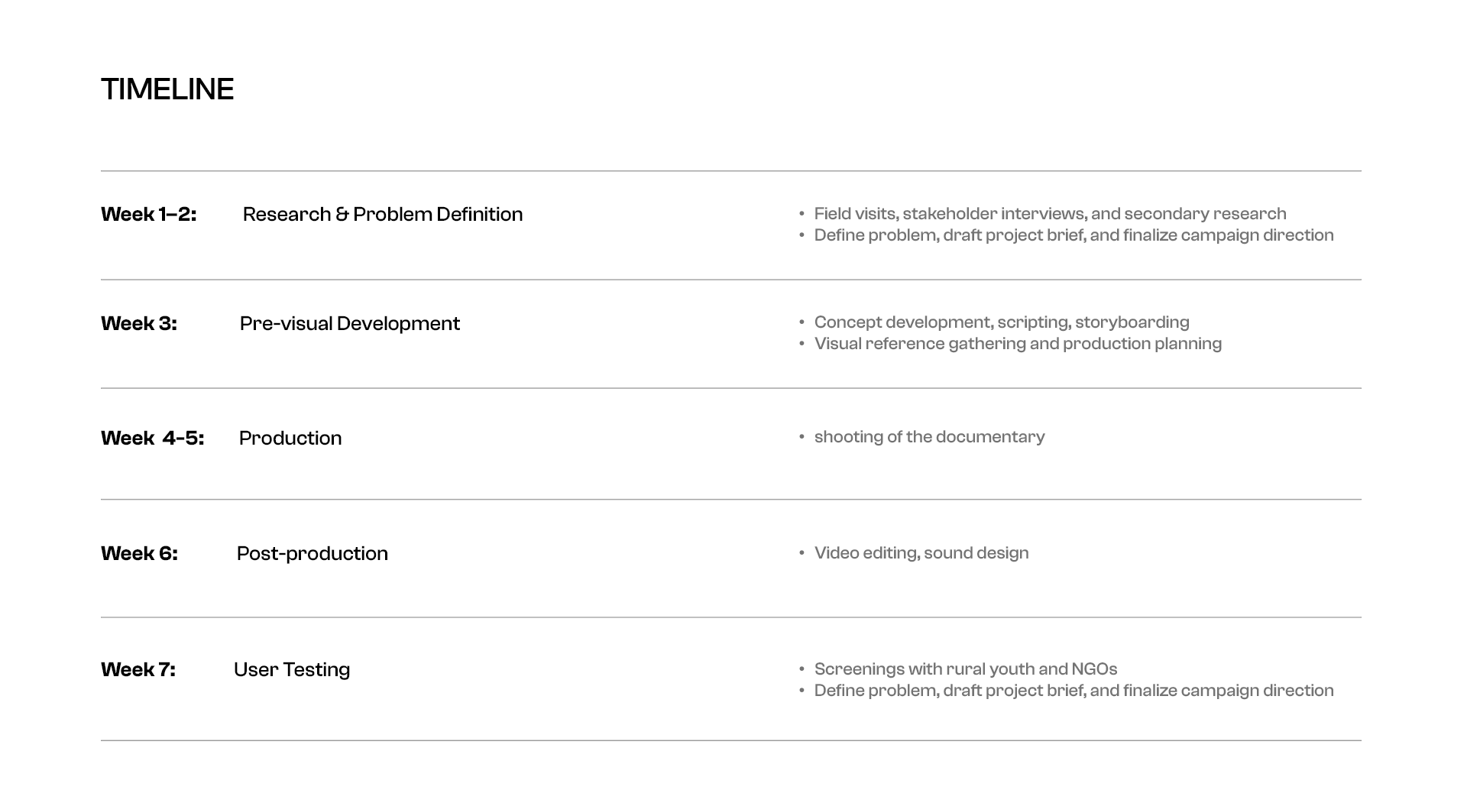Click the visual reference gathering bullet

tap(1018, 344)
